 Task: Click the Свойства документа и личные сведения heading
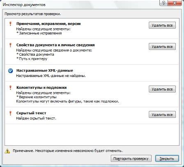[55, 45]
